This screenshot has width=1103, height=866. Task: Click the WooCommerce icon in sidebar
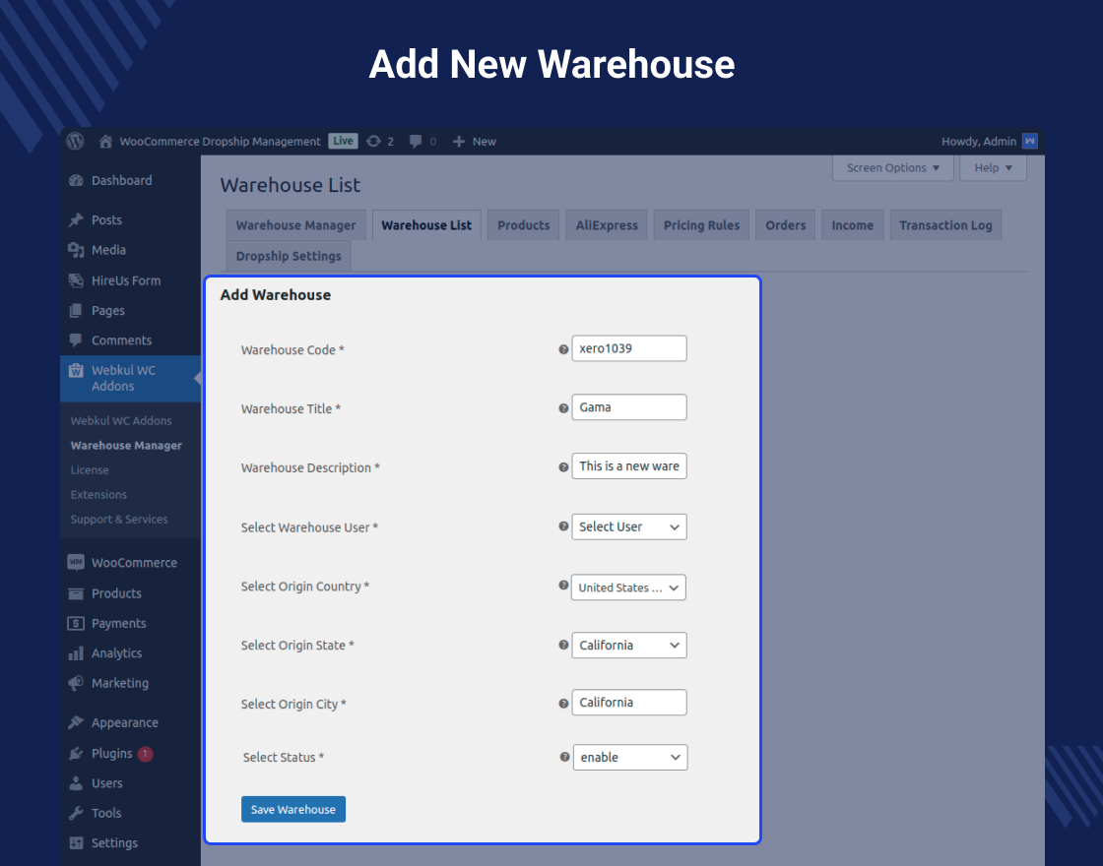pyautogui.click(x=76, y=562)
